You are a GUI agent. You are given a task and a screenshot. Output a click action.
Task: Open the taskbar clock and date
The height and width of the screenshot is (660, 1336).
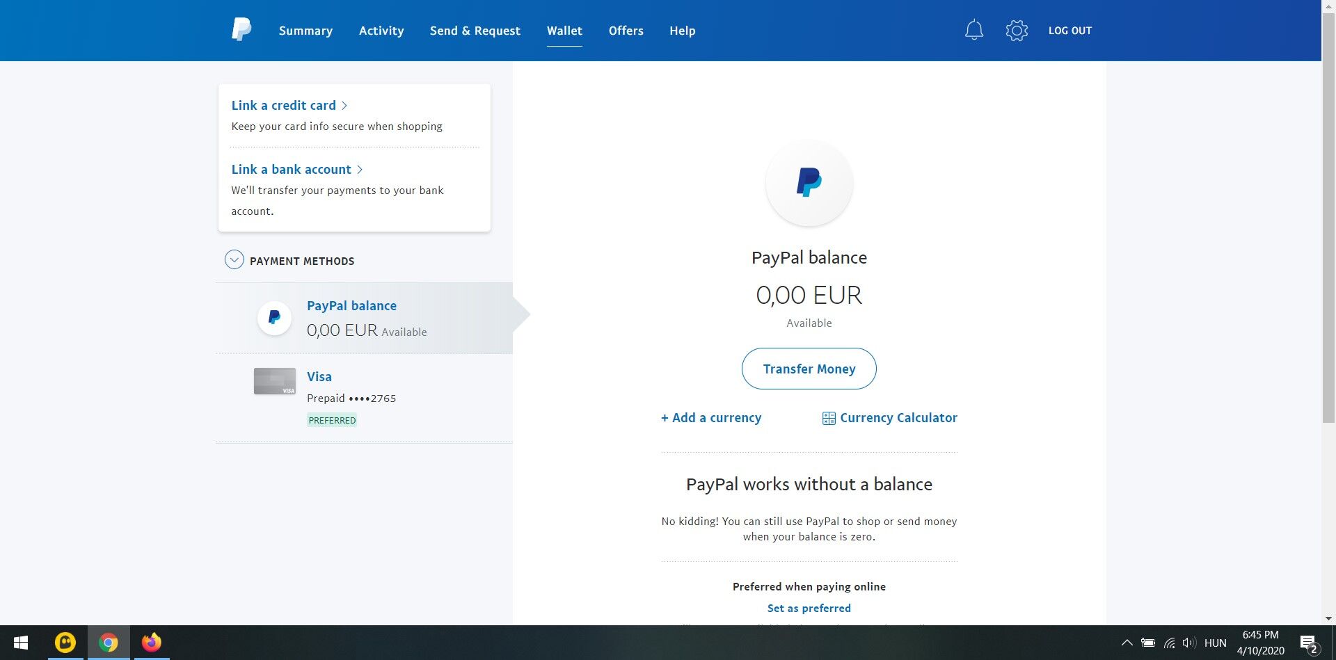click(x=1261, y=643)
